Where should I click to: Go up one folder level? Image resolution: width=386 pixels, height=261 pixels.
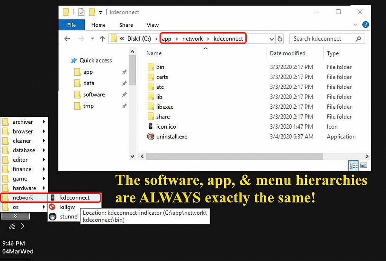point(102,39)
